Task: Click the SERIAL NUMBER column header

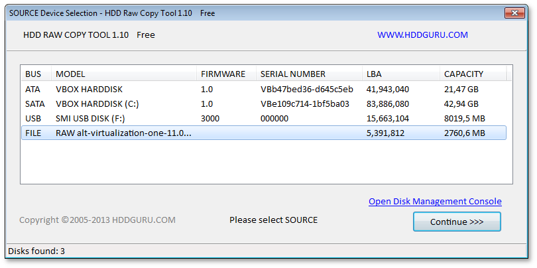Action: tap(292, 74)
